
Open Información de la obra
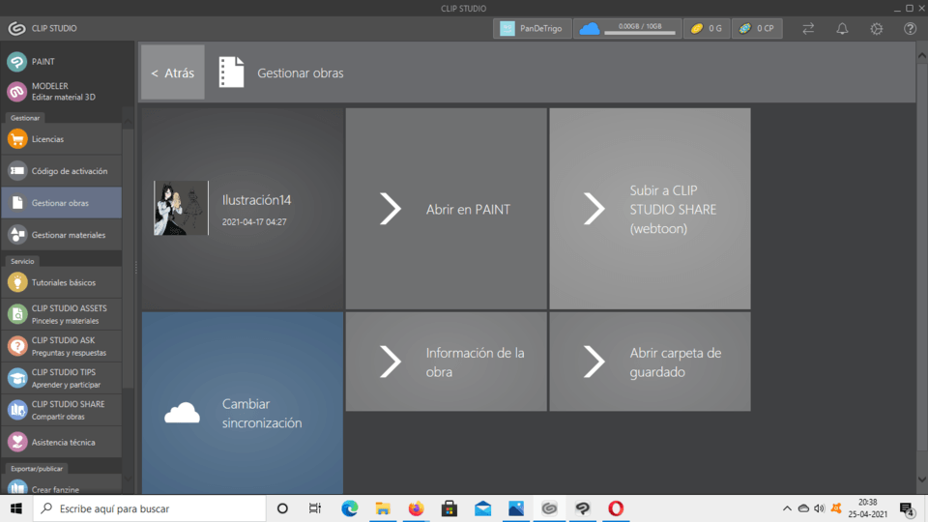447,362
